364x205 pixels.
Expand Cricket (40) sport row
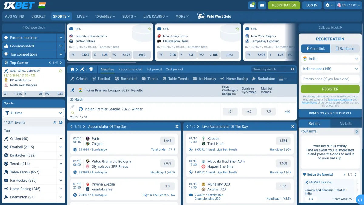coord(61,139)
